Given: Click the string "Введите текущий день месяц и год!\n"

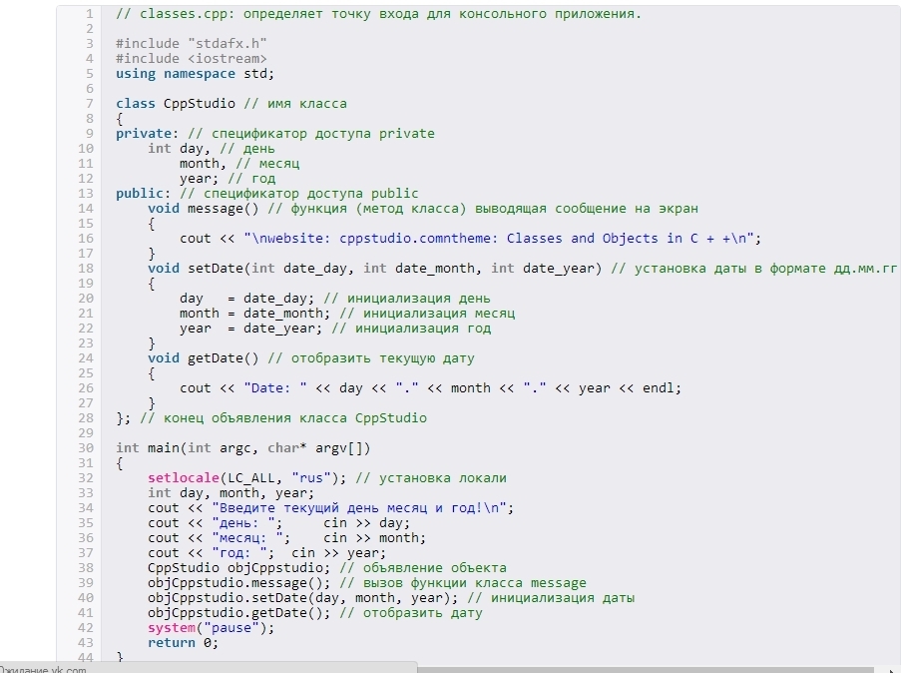Looking at the screenshot, I should [x=359, y=507].
